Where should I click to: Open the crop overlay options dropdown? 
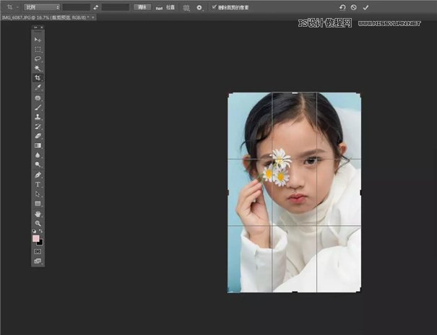tap(186, 7)
